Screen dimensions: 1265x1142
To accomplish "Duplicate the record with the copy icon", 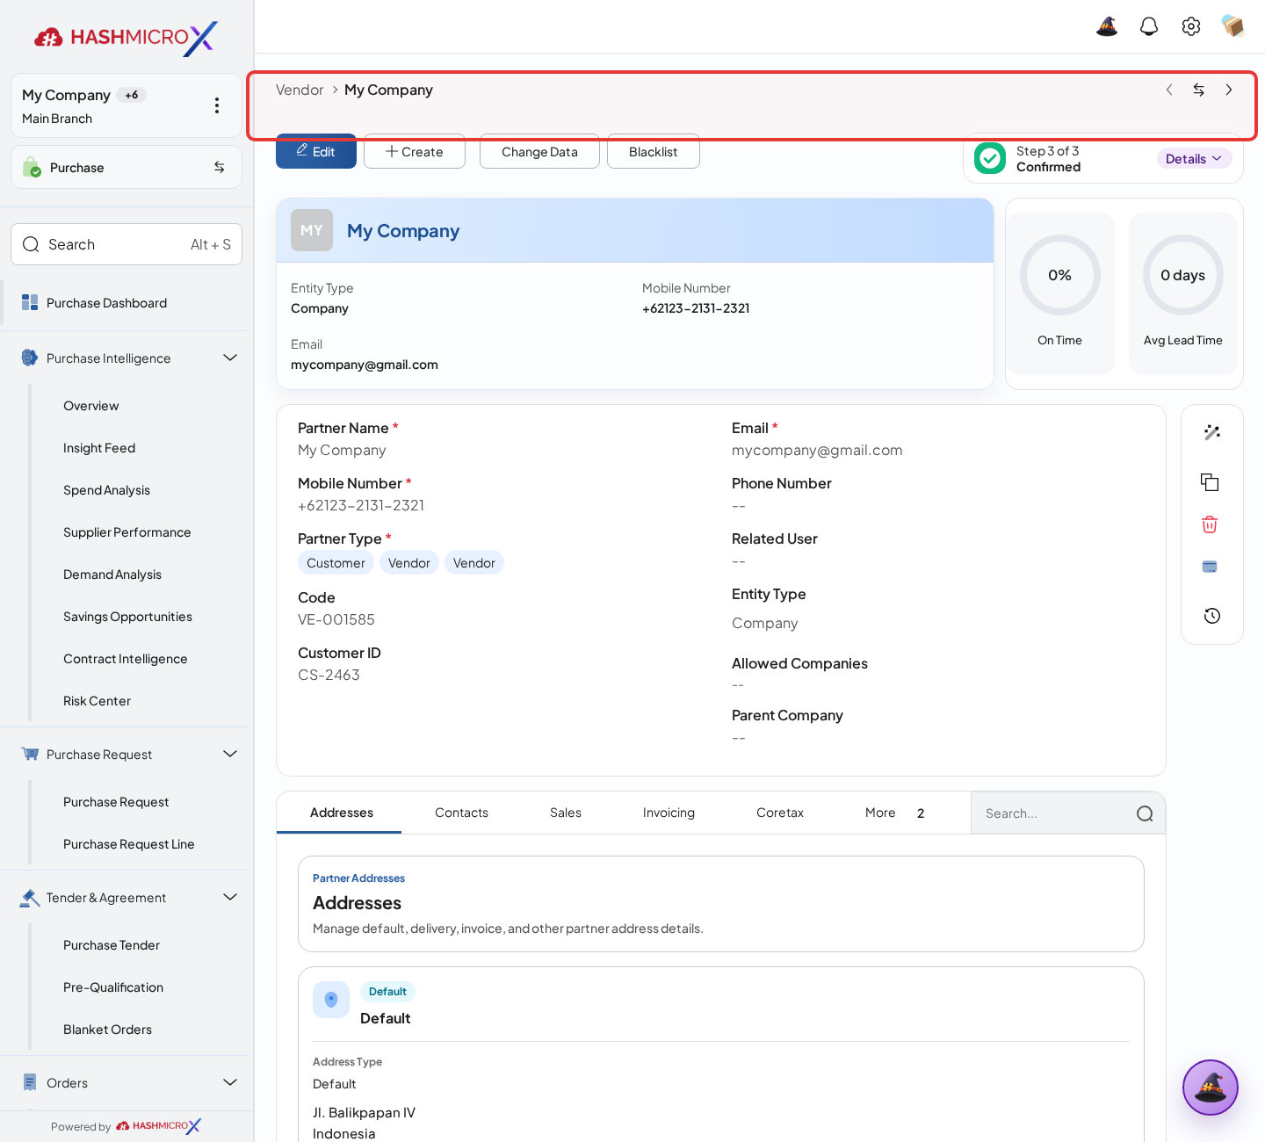I will [x=1211, y=481].
